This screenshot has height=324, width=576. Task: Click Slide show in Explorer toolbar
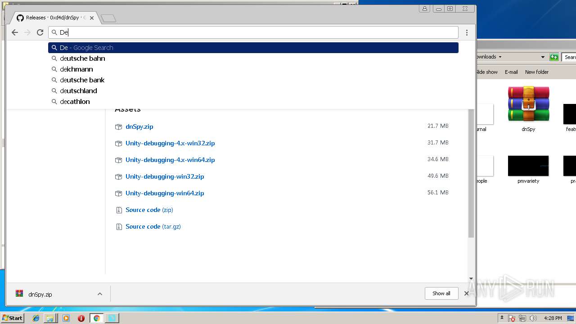click(x=487, y=72)
